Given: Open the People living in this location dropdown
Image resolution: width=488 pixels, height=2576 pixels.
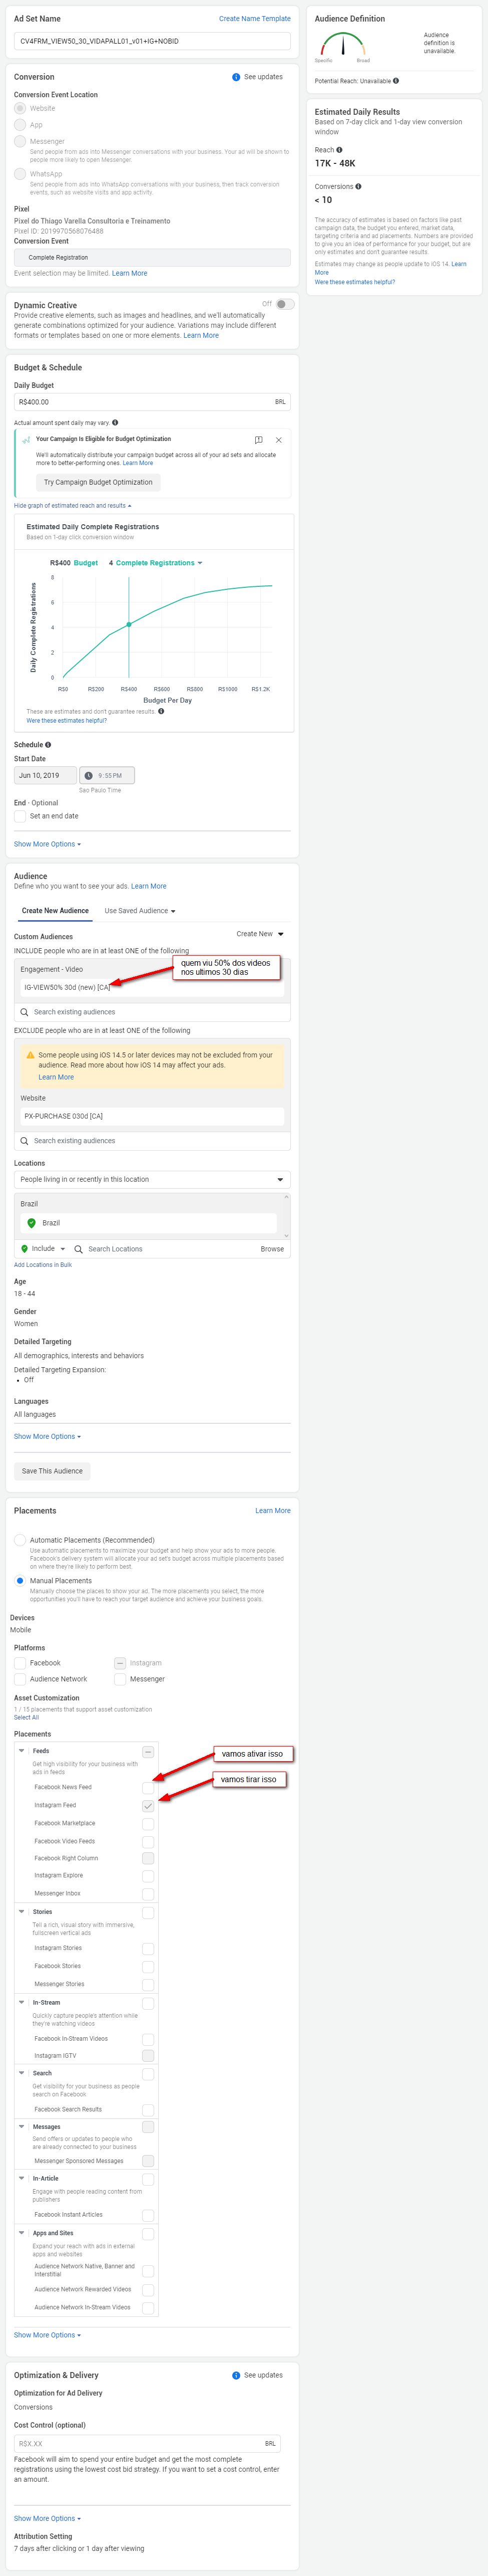Looking at the screenshot, I should [x=152, y=1180].
